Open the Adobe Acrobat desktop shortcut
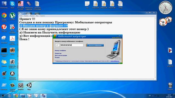The height and width of the screenshot is (98, 175). (12, 40)
